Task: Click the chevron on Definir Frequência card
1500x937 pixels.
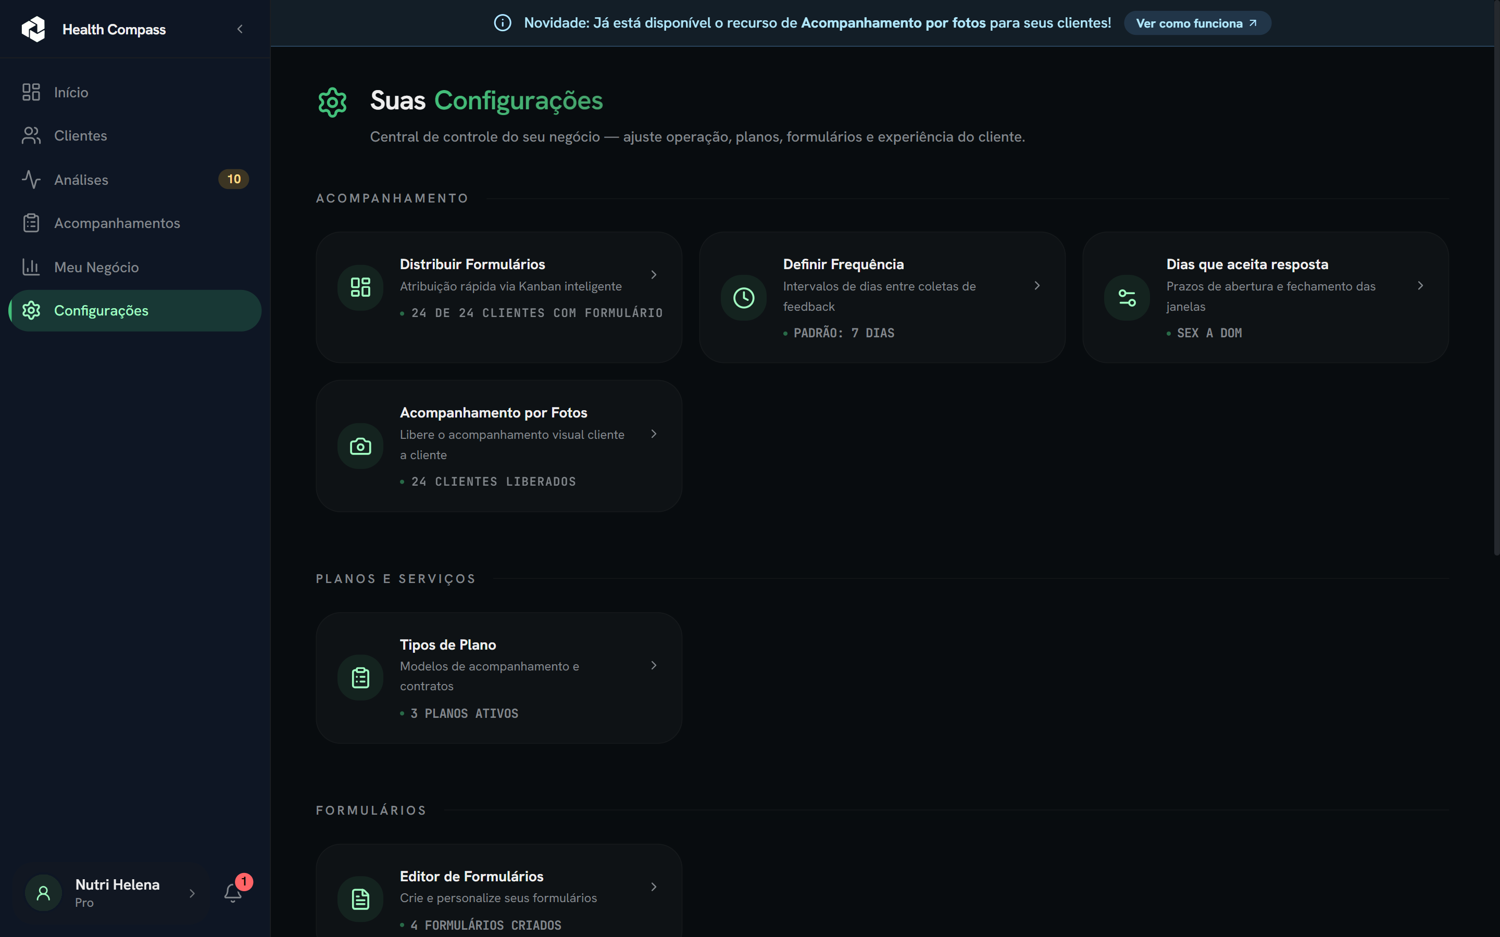Action: tap(1037, 286)
